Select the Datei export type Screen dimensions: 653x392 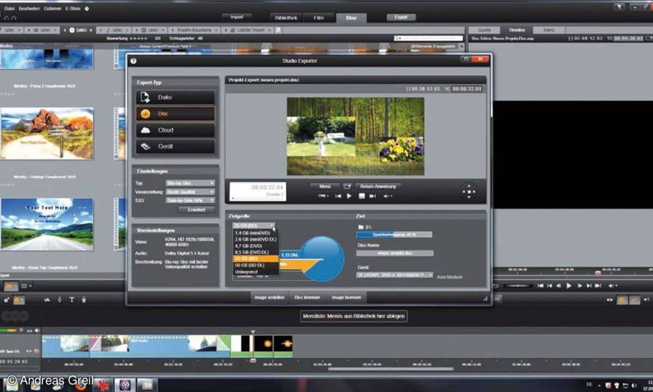[x=175, y=97]
